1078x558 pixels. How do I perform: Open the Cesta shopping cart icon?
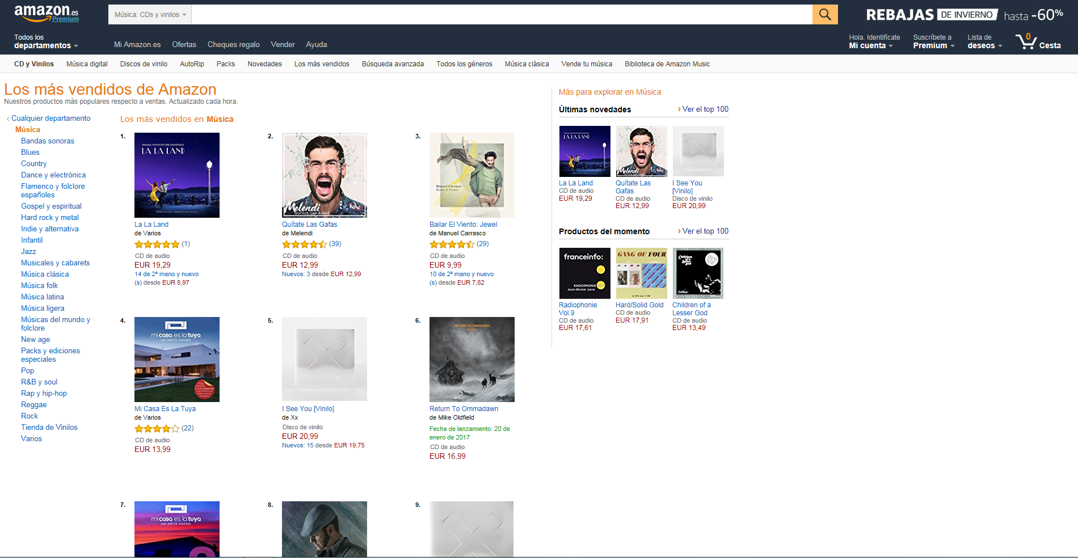tap(1038, 41)
